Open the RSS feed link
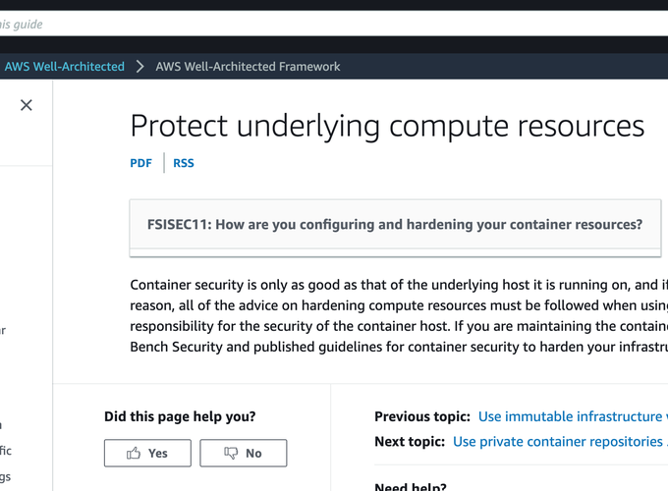Viewport: 668px width, 491px height. tap(184, 163)
